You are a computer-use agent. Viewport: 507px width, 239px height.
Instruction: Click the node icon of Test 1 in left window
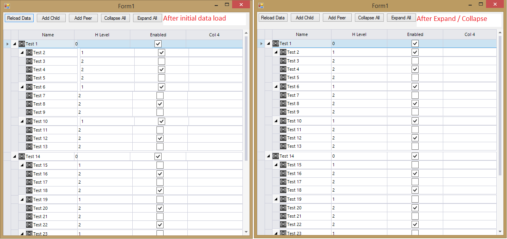click(x=22, y=44)
